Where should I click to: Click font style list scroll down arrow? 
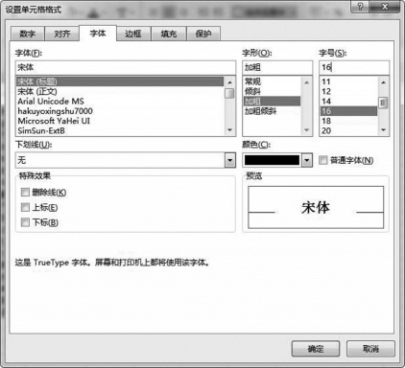coord(306,130)
